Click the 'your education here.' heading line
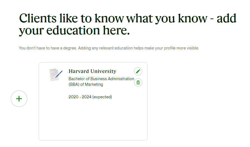 tap(74, 30)
